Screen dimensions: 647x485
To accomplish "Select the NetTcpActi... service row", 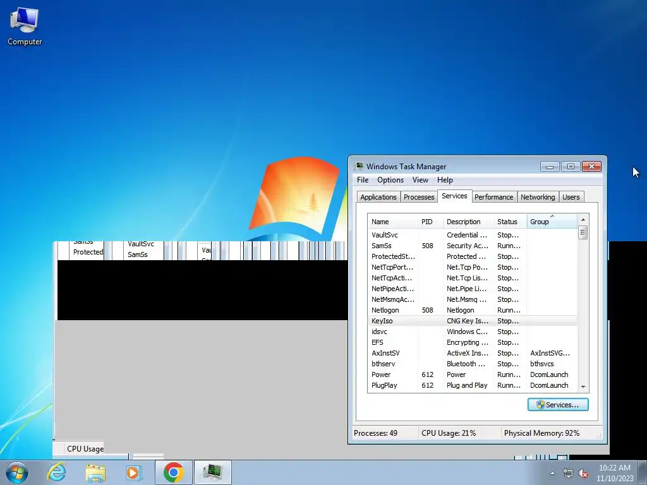I will click(473, 278).
